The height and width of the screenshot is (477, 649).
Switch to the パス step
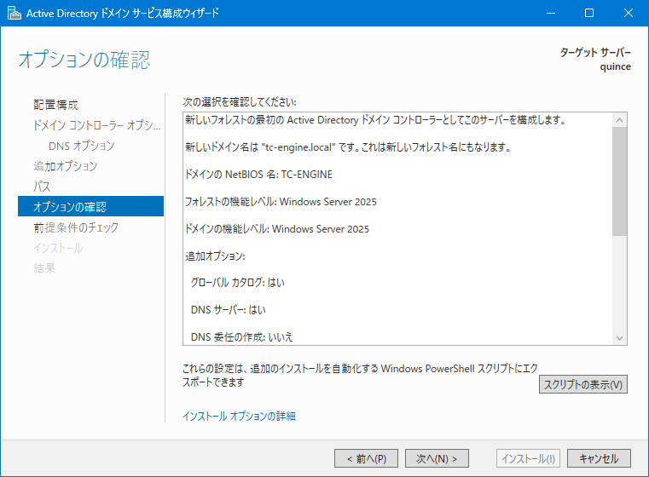[x=42, y=187]
